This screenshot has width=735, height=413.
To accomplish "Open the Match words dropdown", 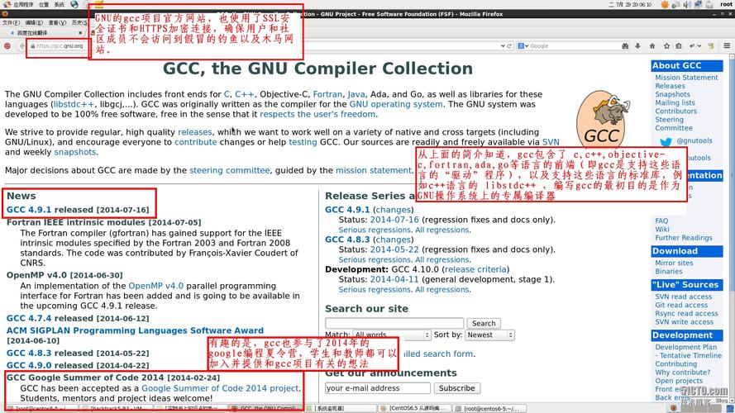I will pyautogui.click(x=392, y=335).
